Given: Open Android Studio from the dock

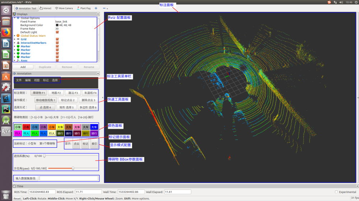Looking at the screenshot, I should pyautogui.click(x=6, y=120).
